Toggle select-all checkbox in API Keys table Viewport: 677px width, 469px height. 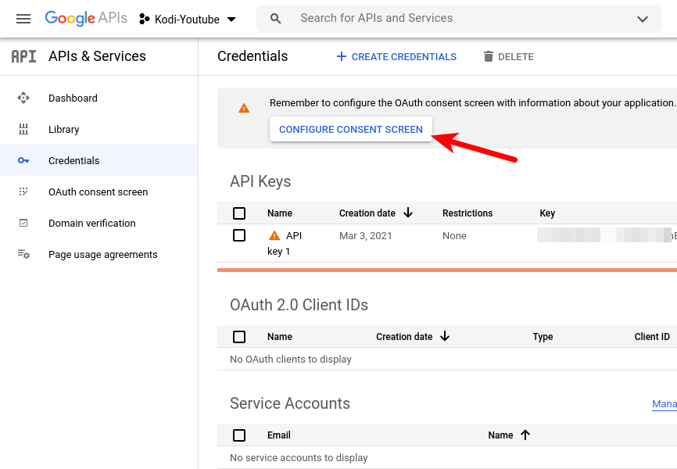[239, 213]
